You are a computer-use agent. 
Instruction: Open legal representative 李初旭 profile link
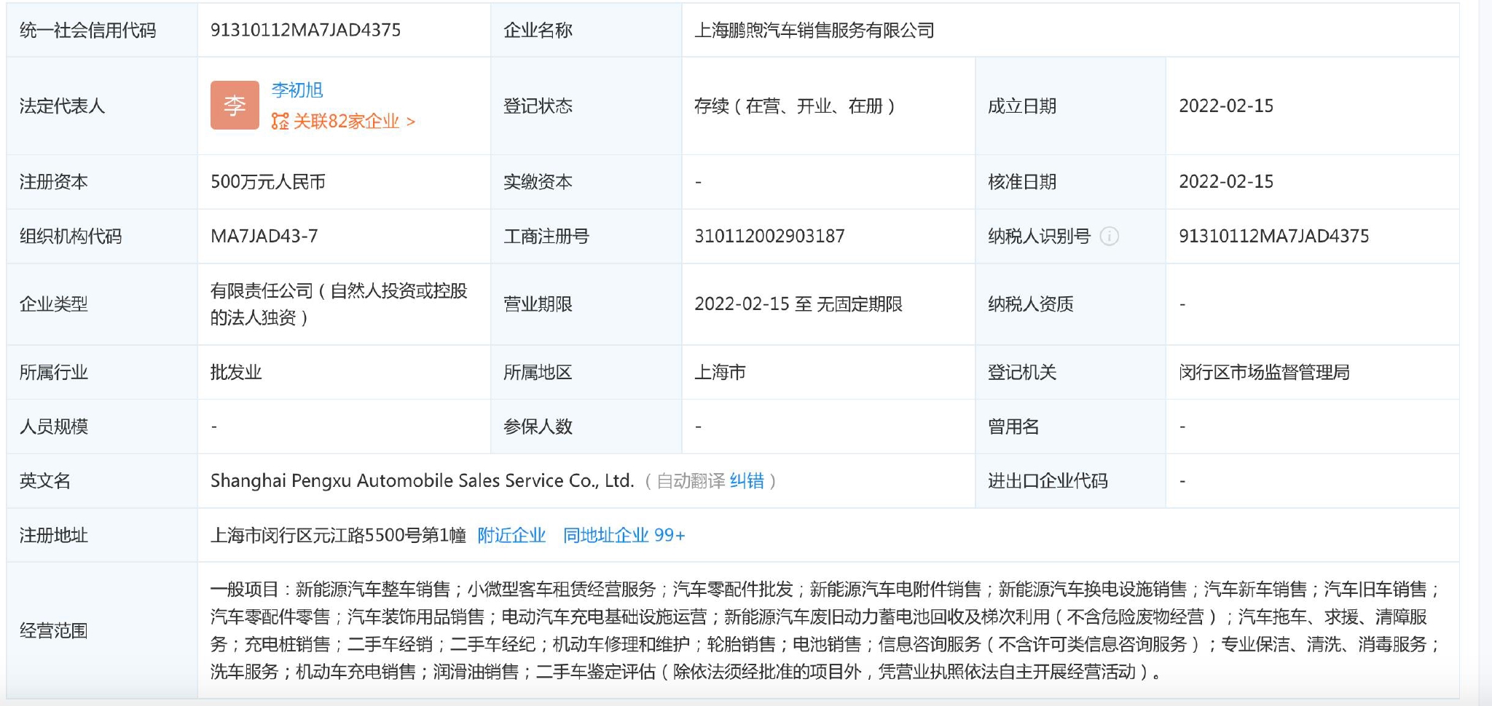click(297, 90)
